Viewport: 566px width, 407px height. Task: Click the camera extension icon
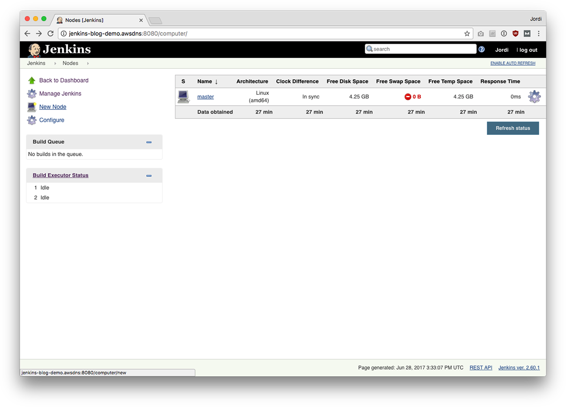[481, 33]
